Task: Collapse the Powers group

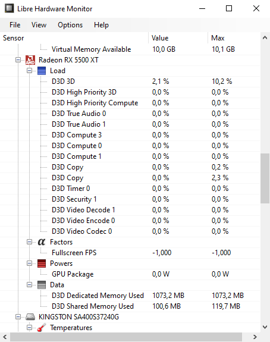Action: [29, 263]
